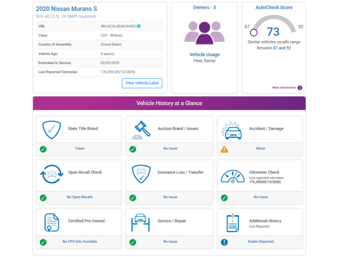Click green check beside No CPO Info Available
This screenshot has height=257, width=339.
(x=43, y=242)
